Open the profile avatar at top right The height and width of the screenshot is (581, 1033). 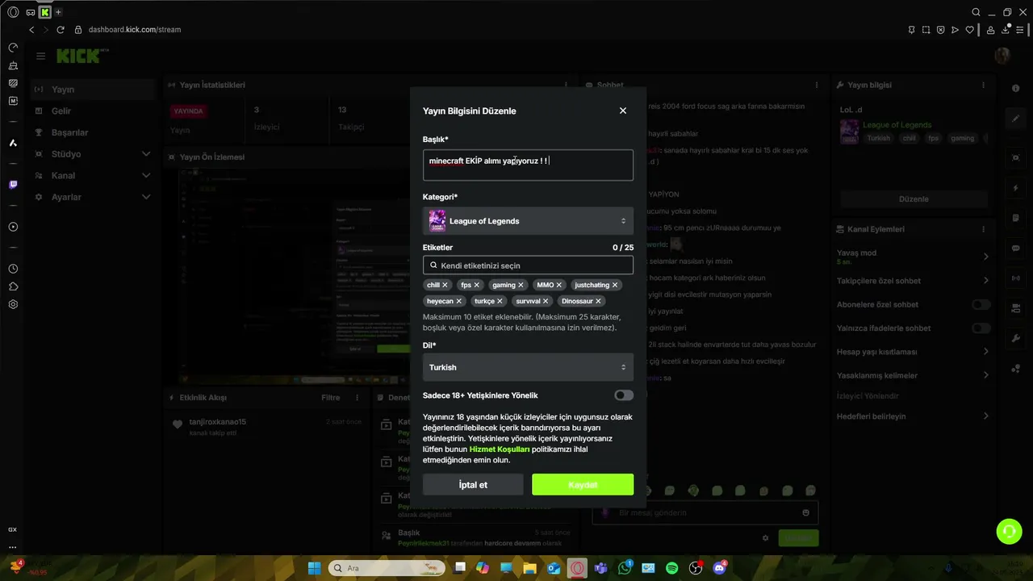click(x=1003, y=55)
